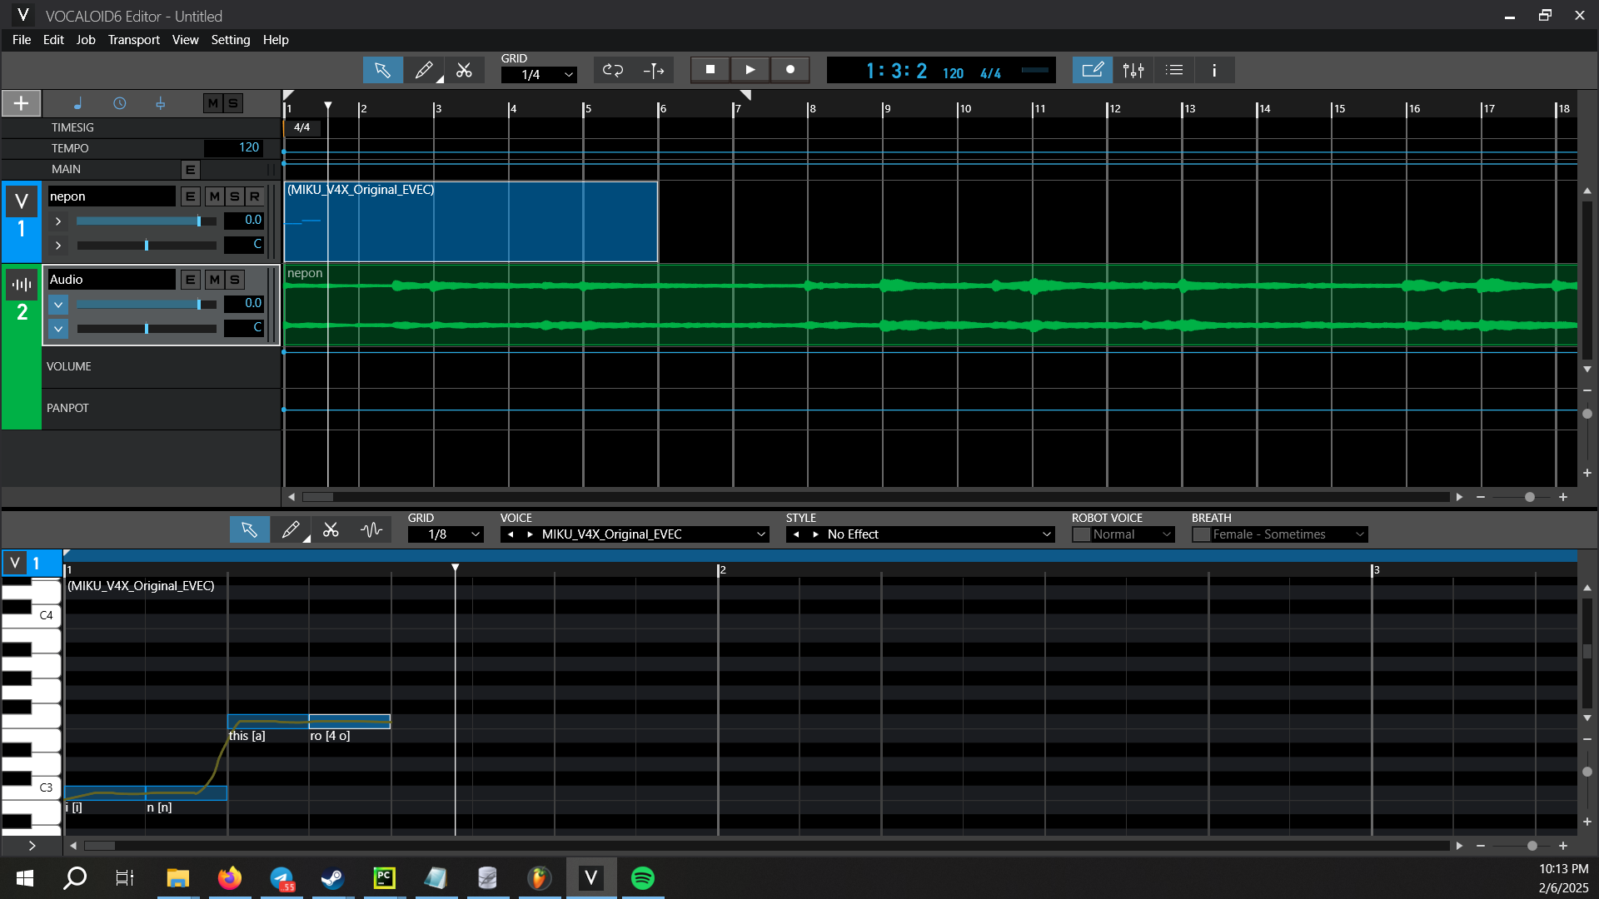The image size is (1599, 899).
Task: Click the V icon of track 1
Action: coord(22,201)
